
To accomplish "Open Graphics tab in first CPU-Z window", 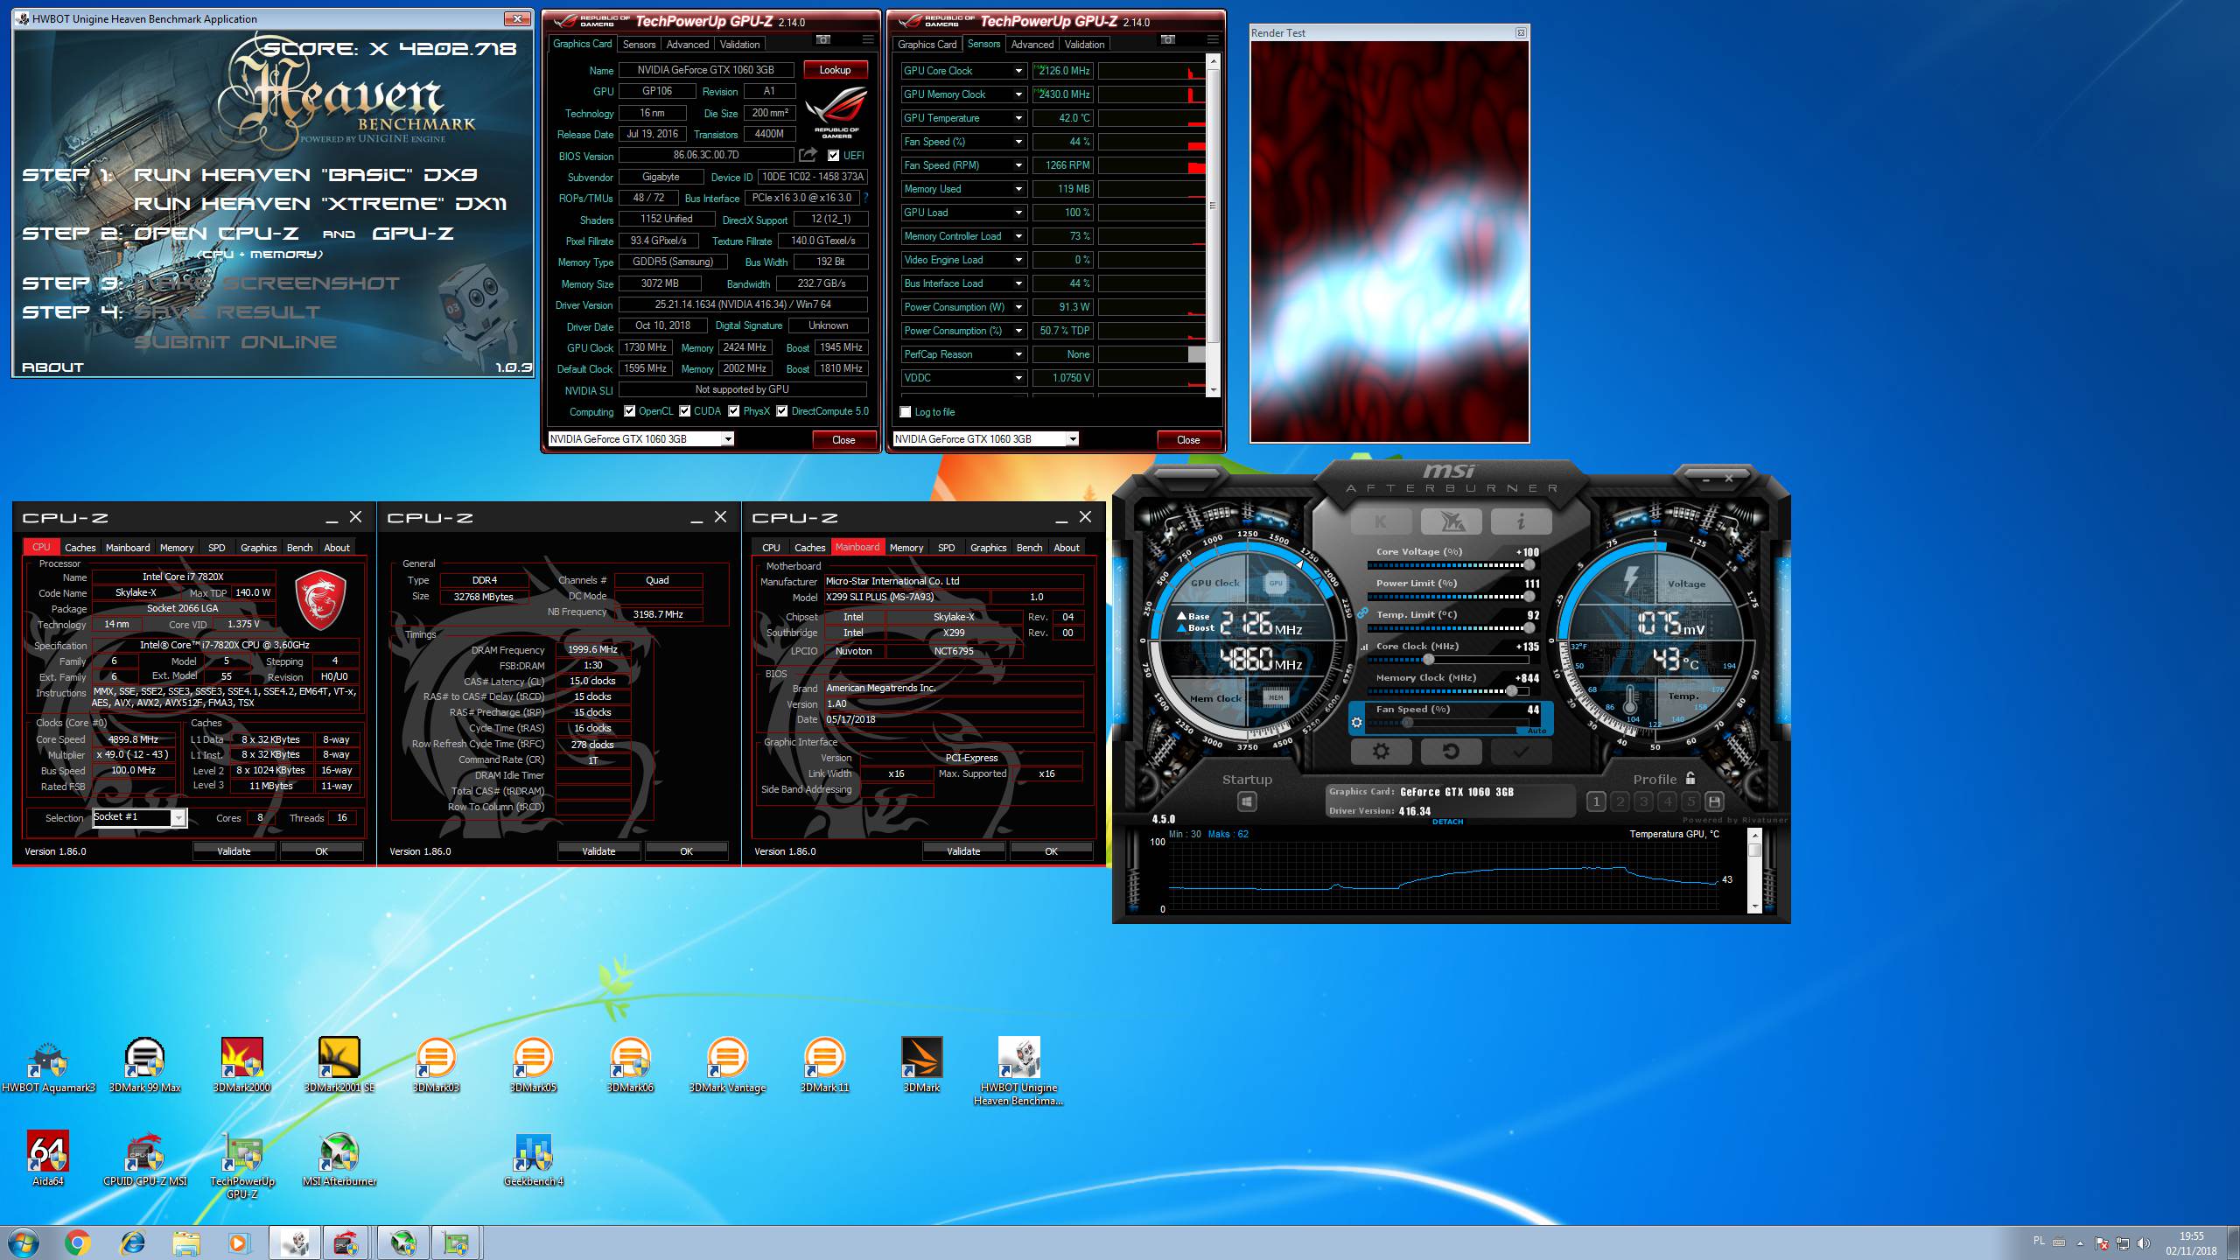I will point(258,548).
